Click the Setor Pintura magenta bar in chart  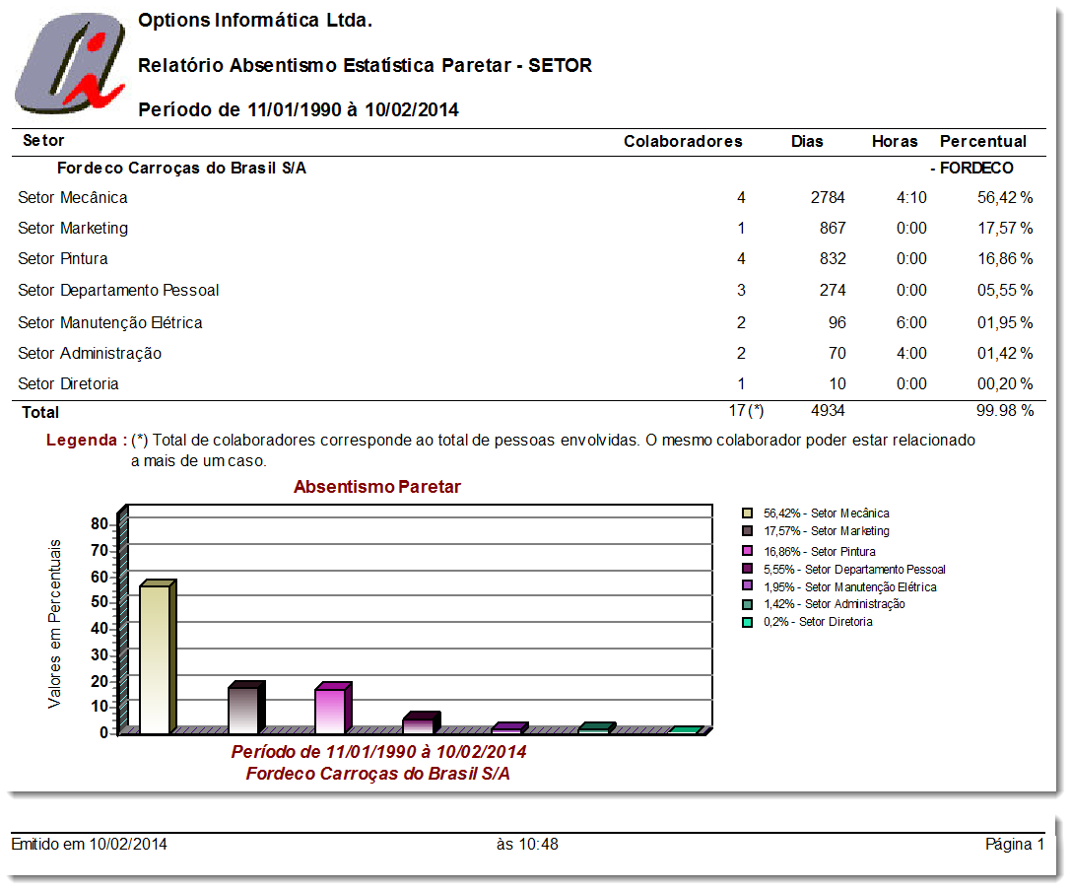(333, 709)
